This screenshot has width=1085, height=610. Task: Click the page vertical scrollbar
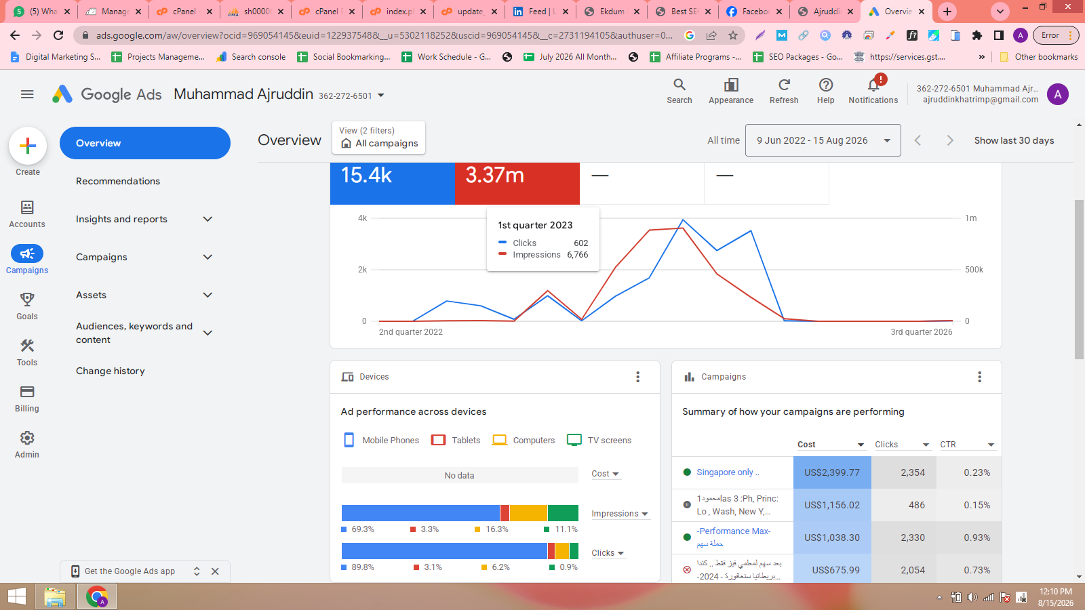point(1079,279)
